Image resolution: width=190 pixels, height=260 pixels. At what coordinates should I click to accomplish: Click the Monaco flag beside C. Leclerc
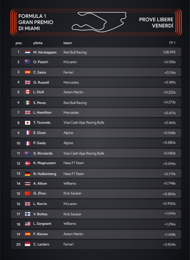pos(28,244)
